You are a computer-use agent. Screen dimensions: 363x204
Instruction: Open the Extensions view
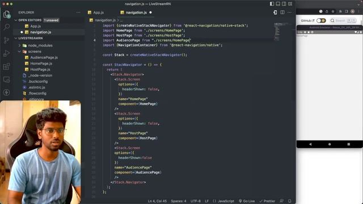[6, 67]
